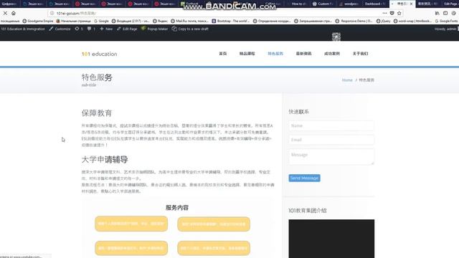This screenshot has width=459, height=258.
Task: Open the 最新资讯 navigation menu item
Action: [x=303, y=54]
